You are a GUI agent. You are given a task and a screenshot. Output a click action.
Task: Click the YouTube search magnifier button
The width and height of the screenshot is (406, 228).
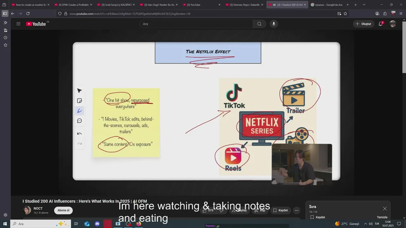[x=259, y=24]
